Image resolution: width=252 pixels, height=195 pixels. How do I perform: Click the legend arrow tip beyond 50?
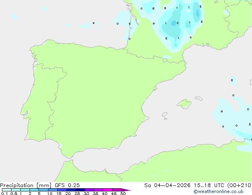pyautogui.click(x=126, y=190)
